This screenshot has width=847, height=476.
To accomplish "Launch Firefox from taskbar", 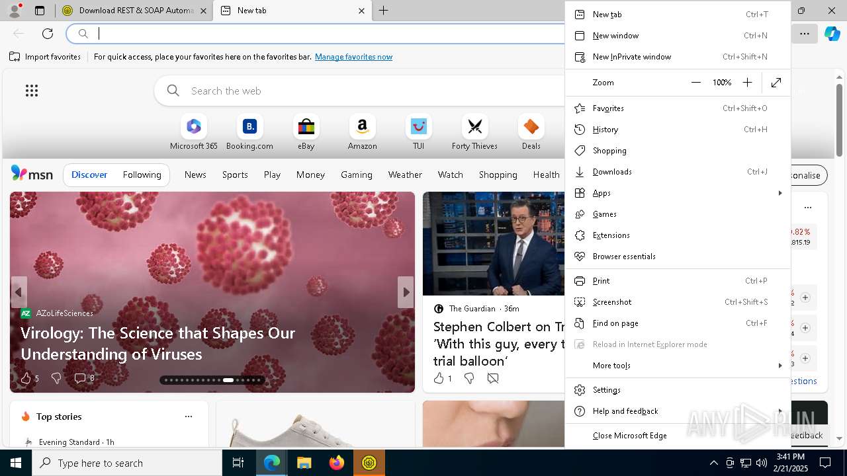I will coord(337,463).
